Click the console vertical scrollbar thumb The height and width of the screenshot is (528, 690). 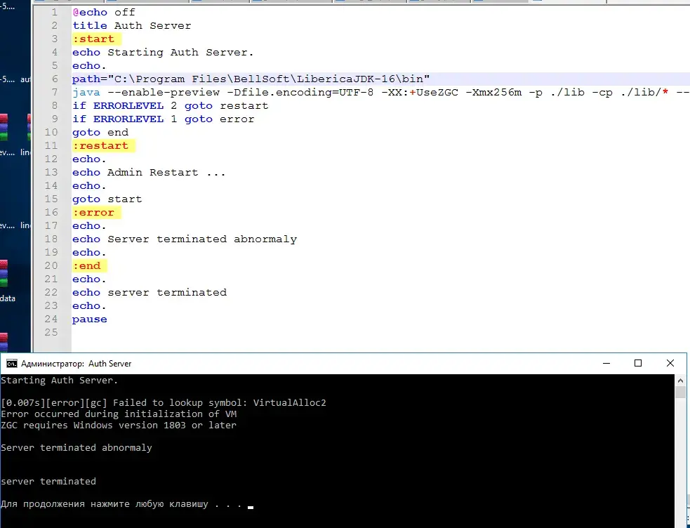tap(680, 392)
